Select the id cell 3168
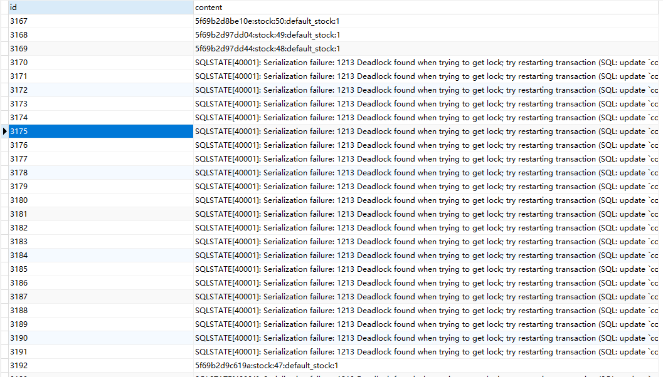Viewport: 663px width, 377px height. pyautogui.click(x=100, y=35)
